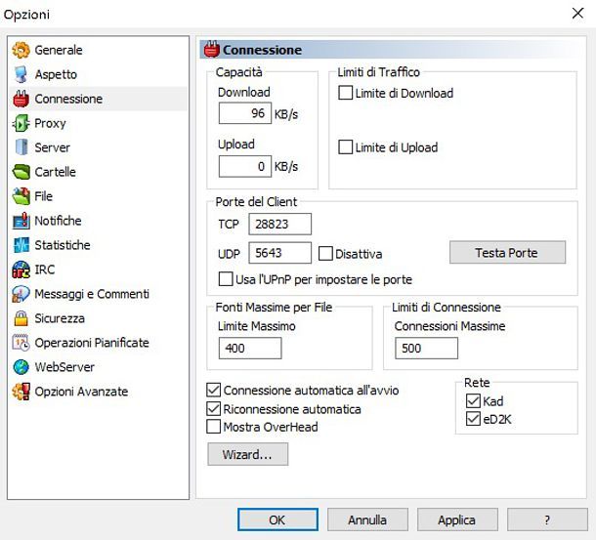The width and height of the screenshot is (596, 540).
Task: Open the Aspetto settings page
Action: click(x=98, y=74)
